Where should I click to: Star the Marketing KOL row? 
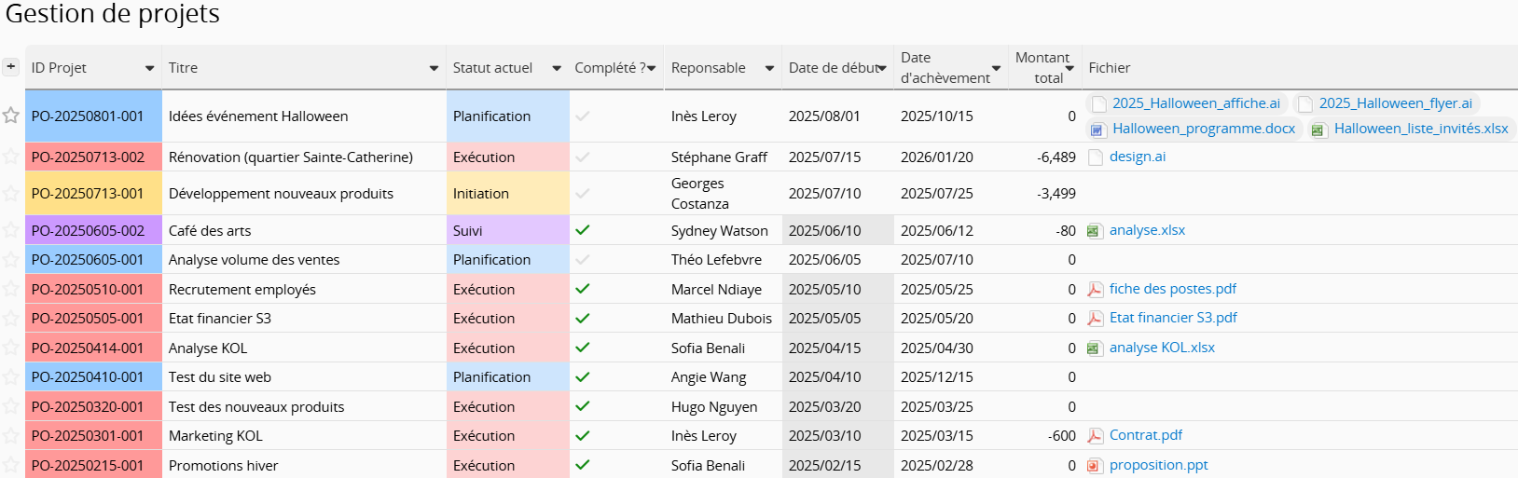pos(10,435)
